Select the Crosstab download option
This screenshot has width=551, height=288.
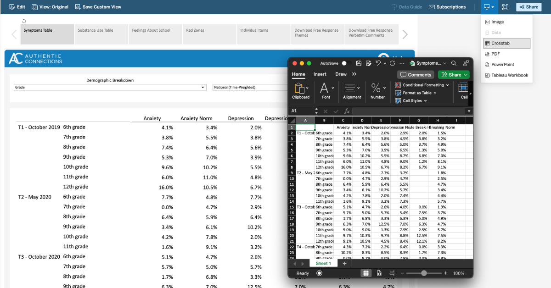(x=500, y=43)
